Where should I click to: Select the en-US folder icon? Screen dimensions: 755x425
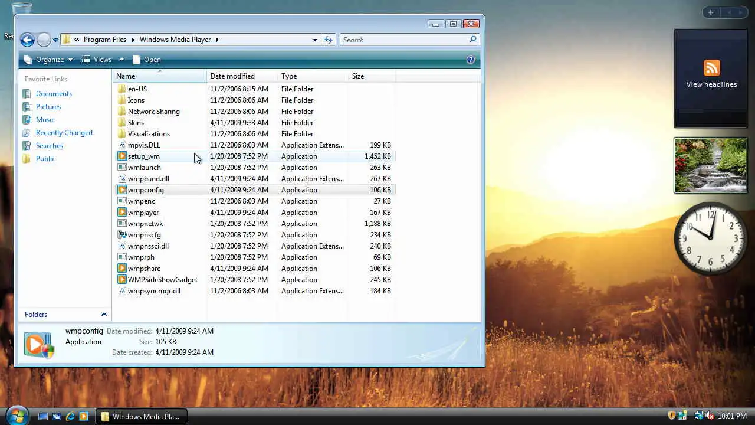(x=122, y=89)
